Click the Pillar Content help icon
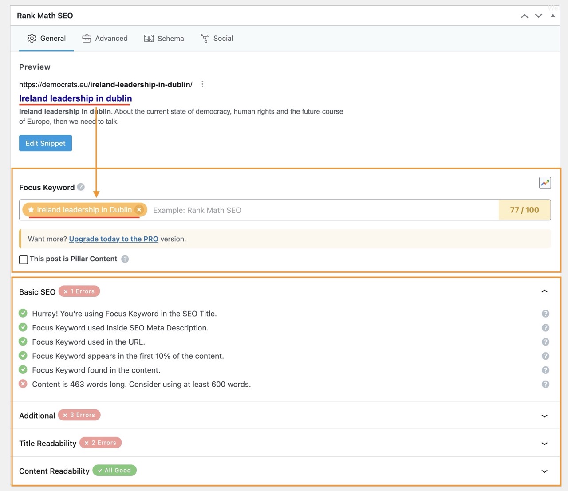The image size is (568, 491). (x=125, y=259)
